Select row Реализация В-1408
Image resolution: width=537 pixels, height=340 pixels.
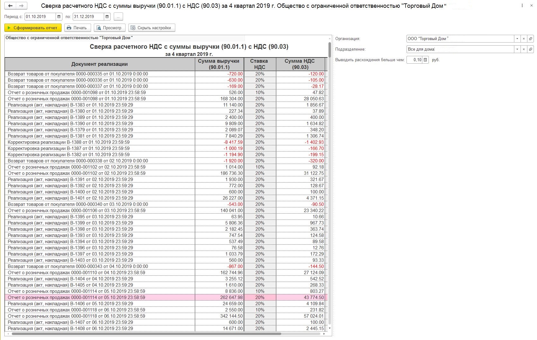tap(166, 329)
